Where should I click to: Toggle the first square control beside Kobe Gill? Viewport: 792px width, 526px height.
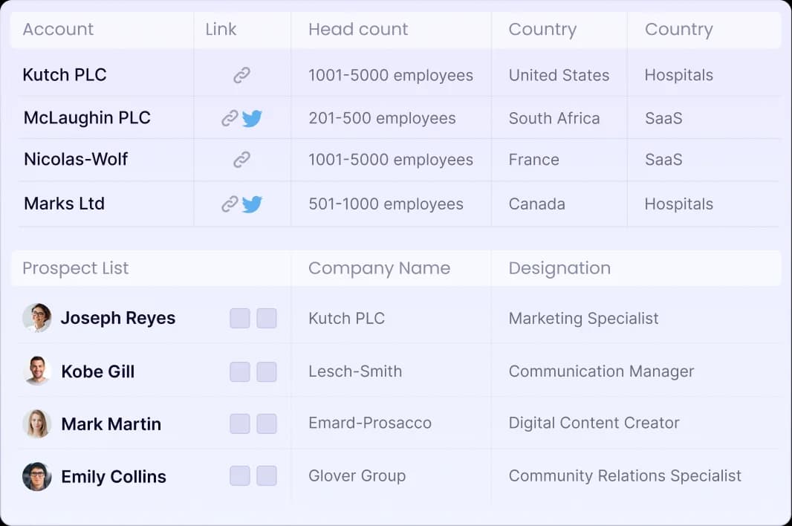(x=239, y=371)
